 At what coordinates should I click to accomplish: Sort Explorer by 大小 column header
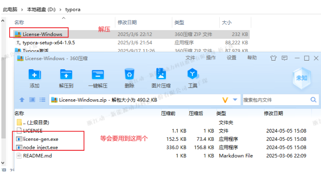pyautogui.click(x=227, y=22)
